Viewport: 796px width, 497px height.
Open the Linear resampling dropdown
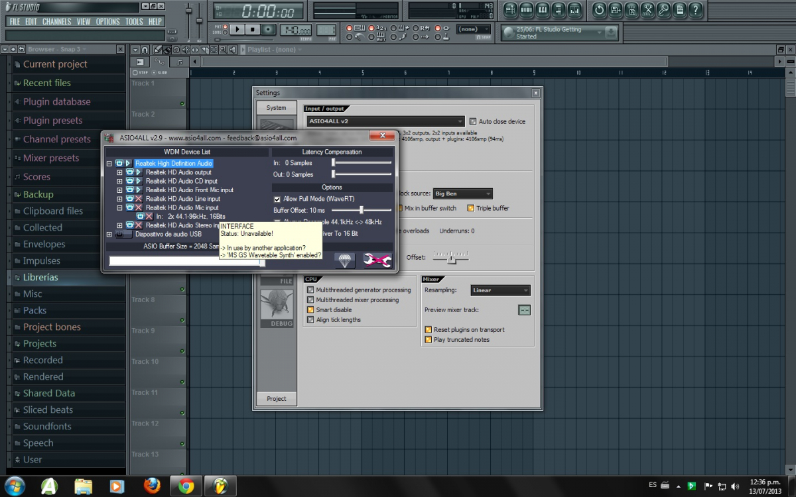coord(500,290)
